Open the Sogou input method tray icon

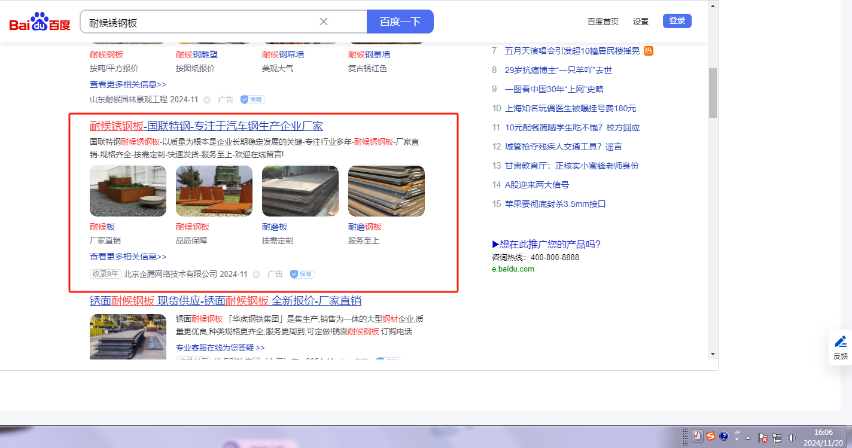(711, 436)
